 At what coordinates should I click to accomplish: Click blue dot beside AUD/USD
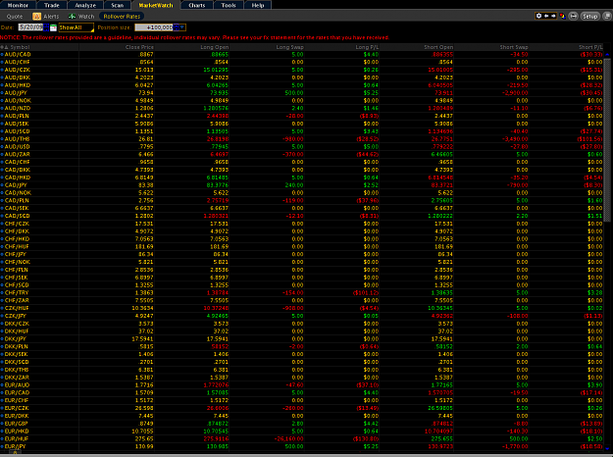[x=2, y=147]
